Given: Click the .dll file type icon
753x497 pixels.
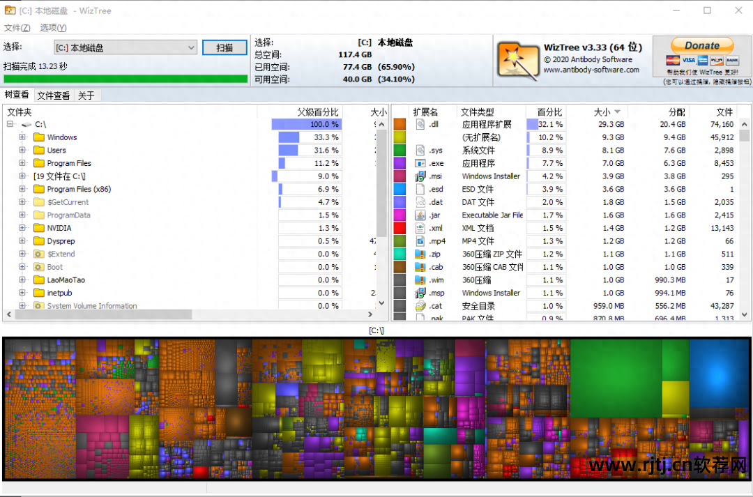Looking at the screenshot, I should (x=420, y=124).
